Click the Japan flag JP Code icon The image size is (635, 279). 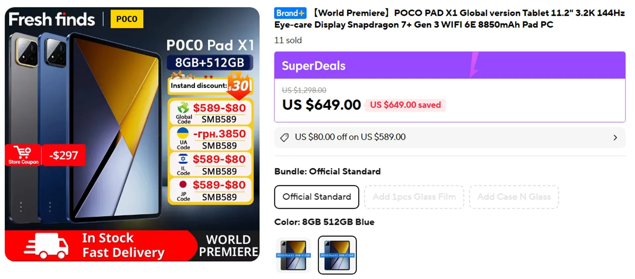tap(183, 184)
